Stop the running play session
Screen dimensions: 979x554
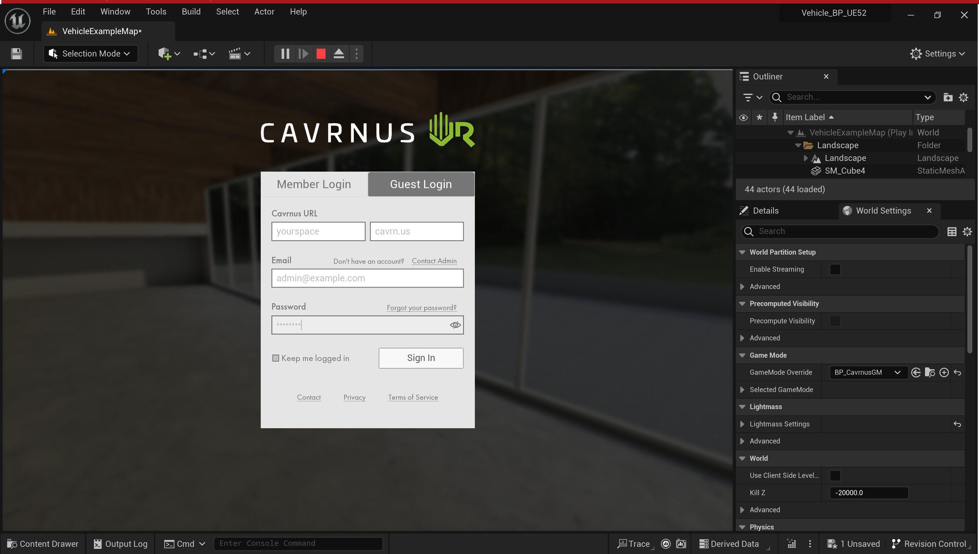(321, 54)
